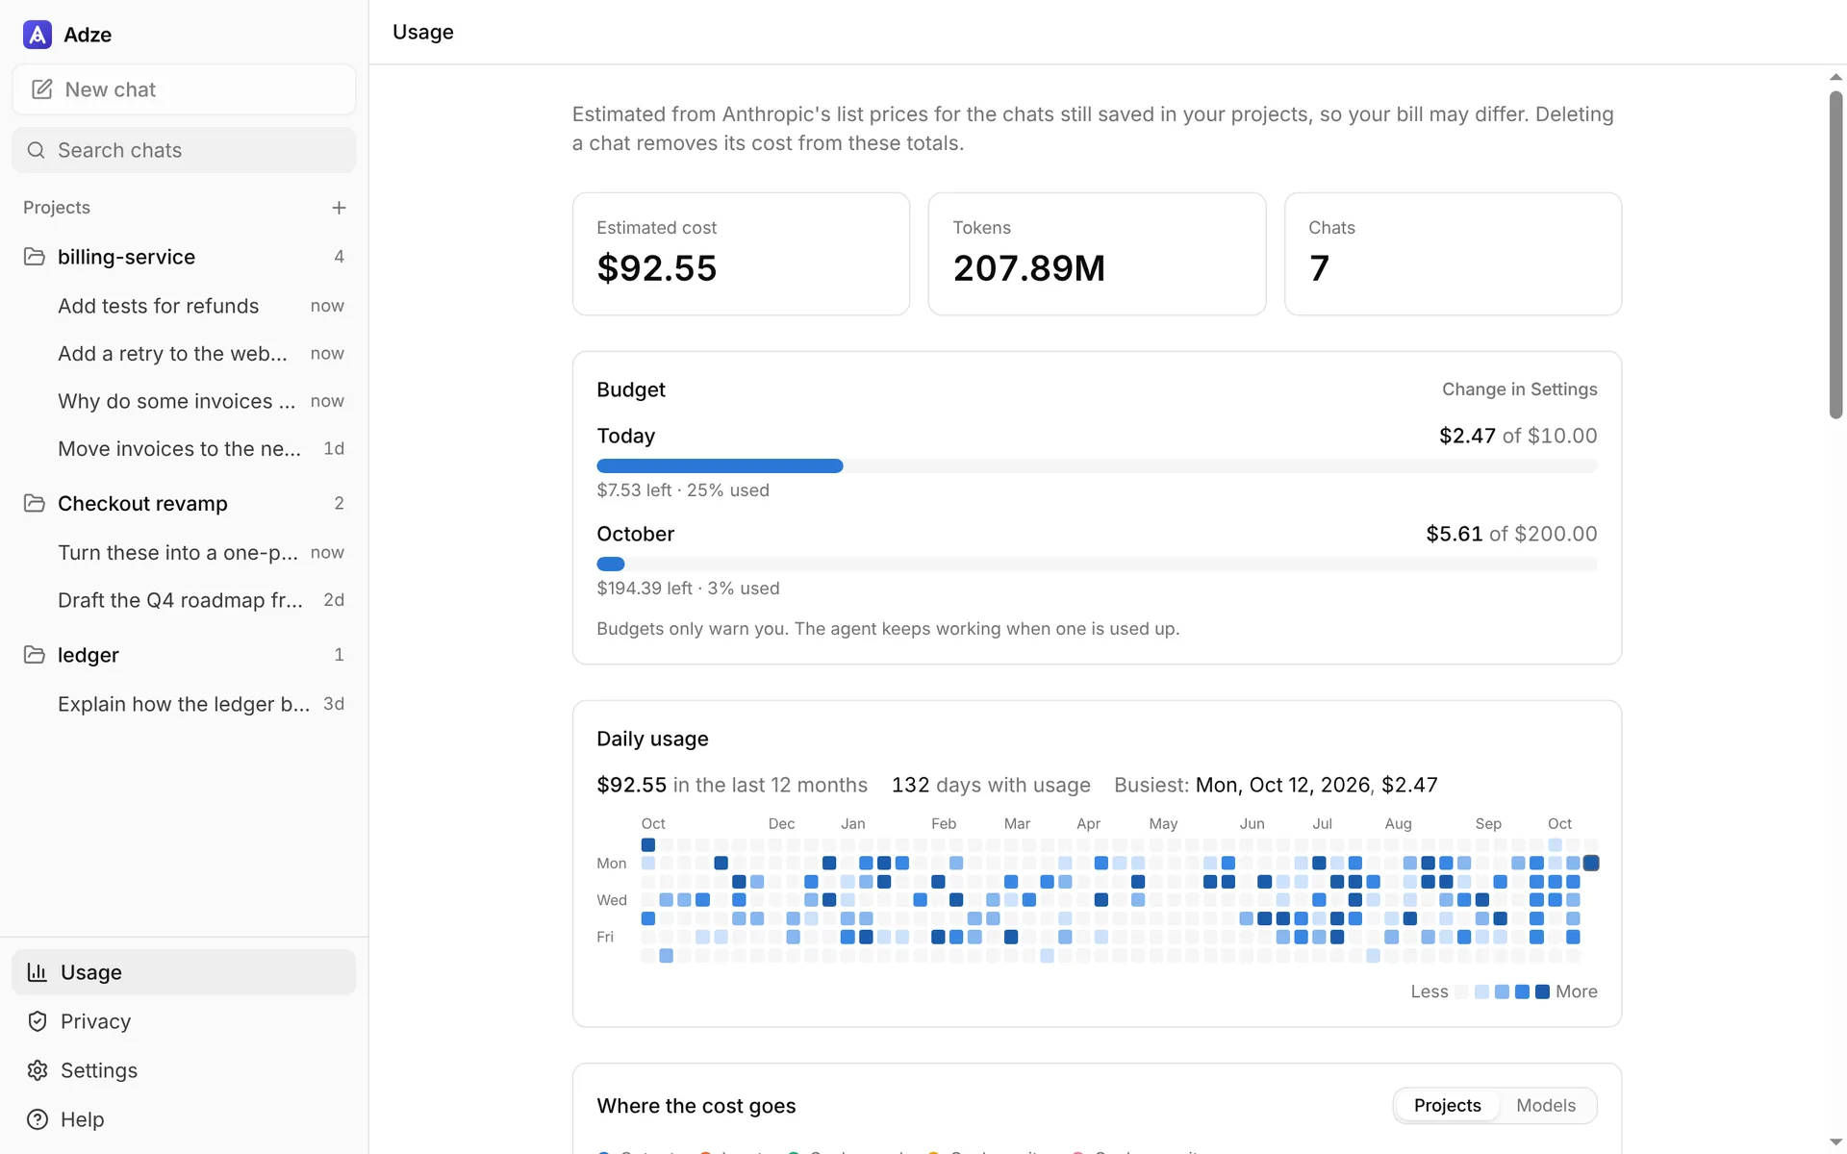Click the darkest 'More' legend swatch
1847x1154 pixels.
(1542, 991)
